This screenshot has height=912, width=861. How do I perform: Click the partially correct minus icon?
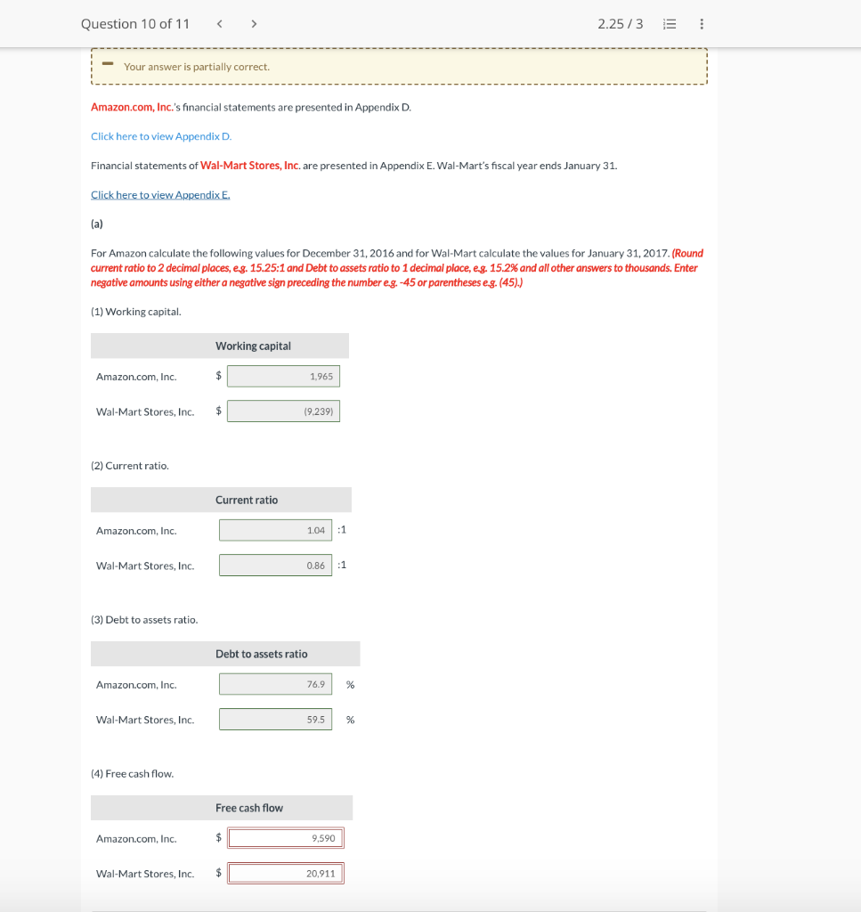108,63
